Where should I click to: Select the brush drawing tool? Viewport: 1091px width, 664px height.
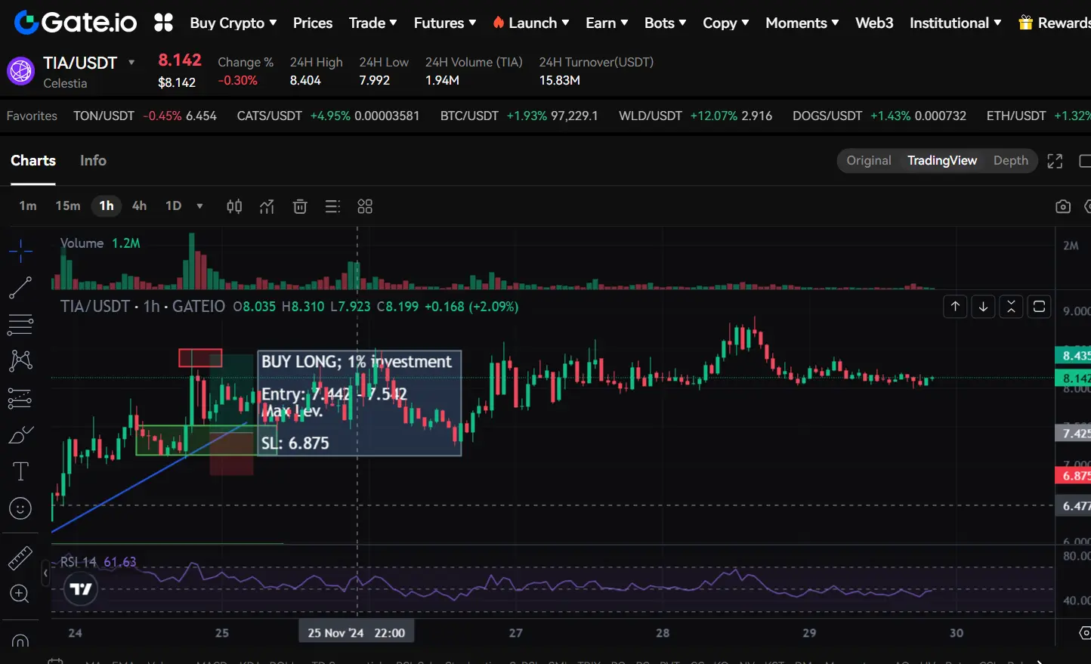[x=20, y=434]
